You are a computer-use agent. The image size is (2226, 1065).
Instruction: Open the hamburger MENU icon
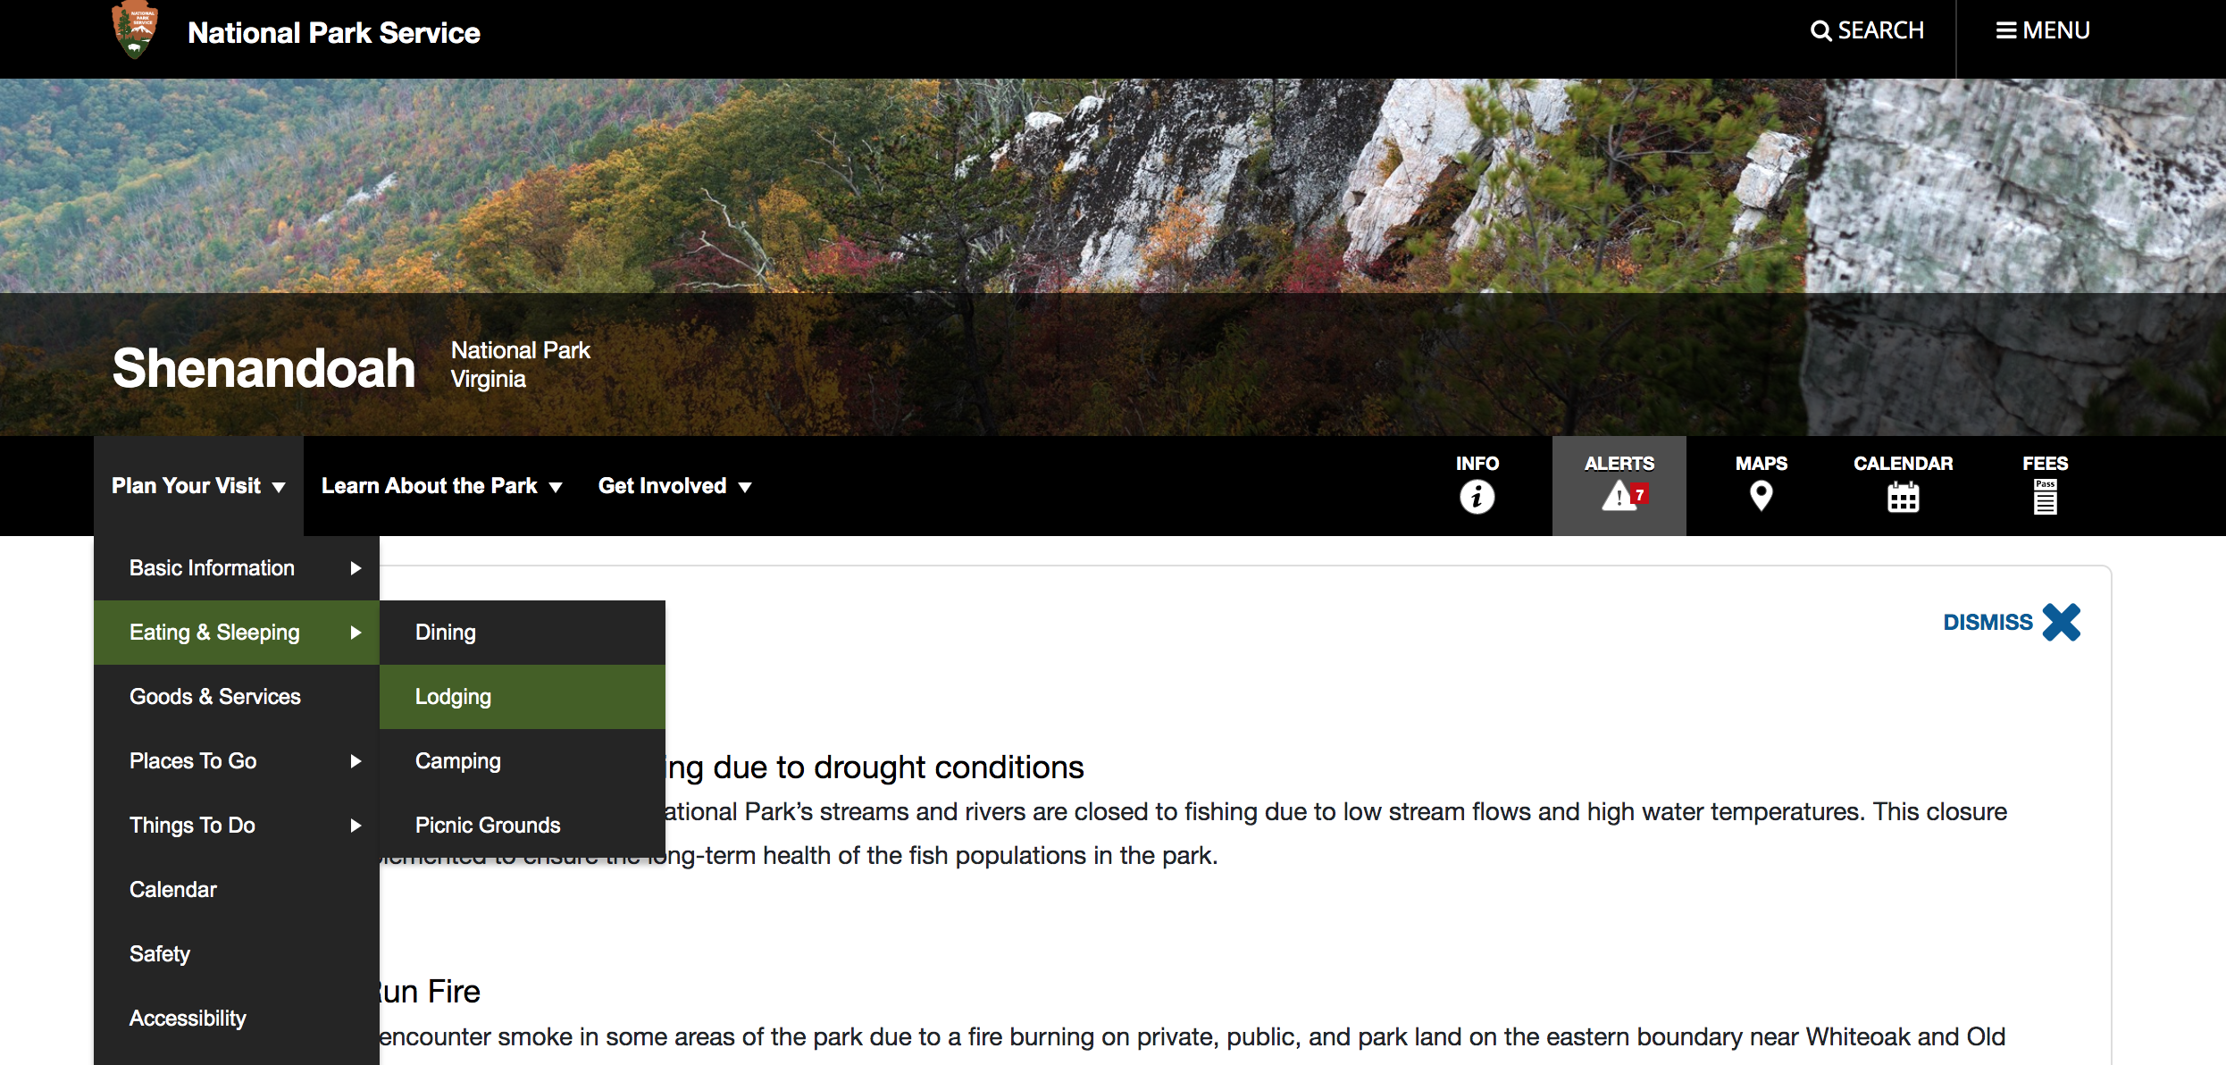2006,31
